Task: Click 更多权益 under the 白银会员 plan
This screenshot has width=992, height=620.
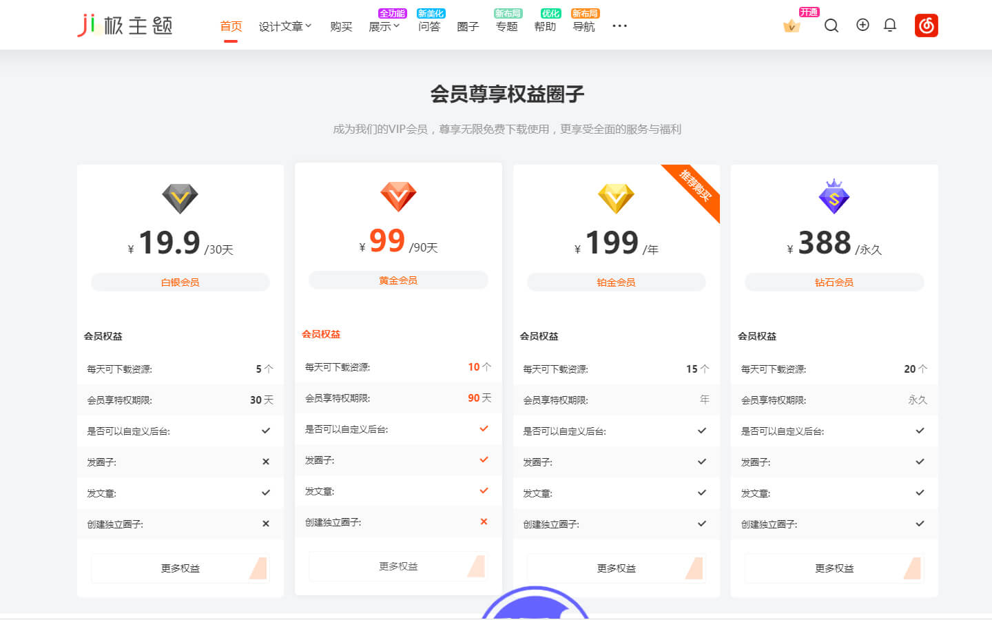Action: pos(180,568)
